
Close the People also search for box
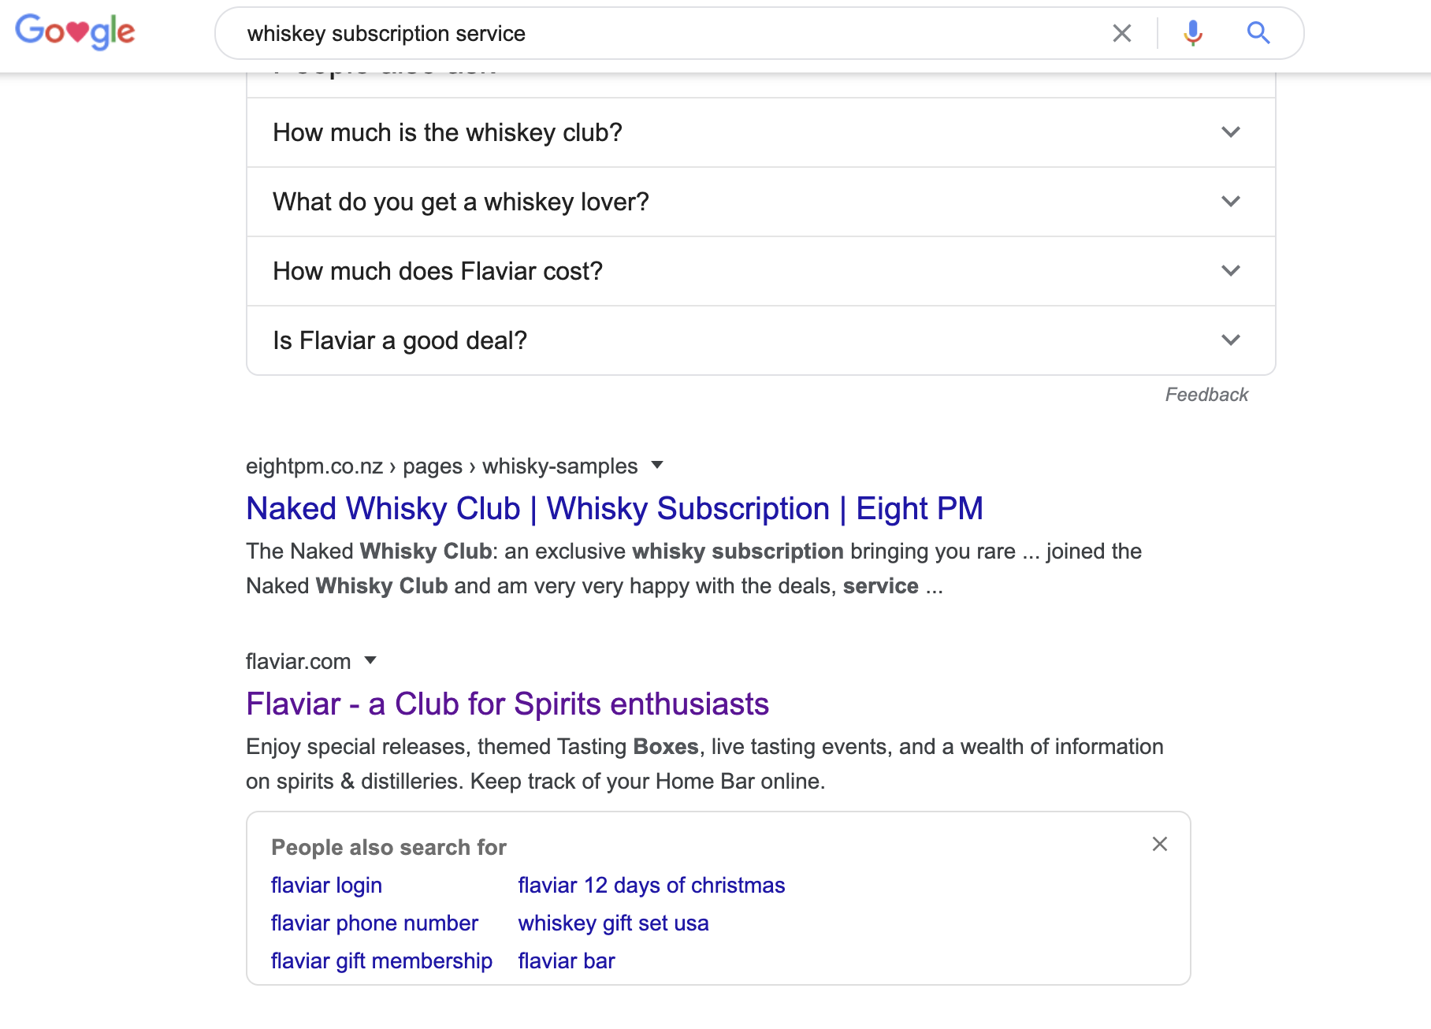[x=1159, y=844]
